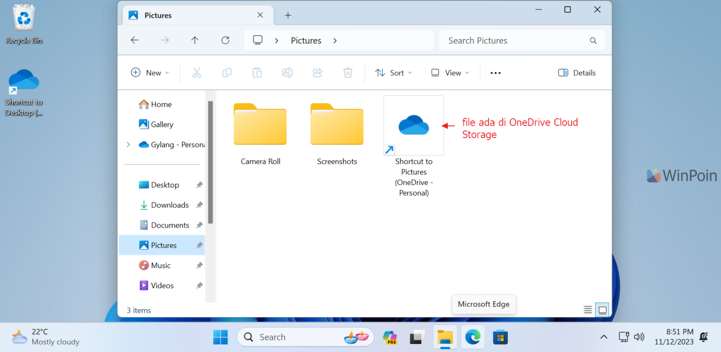Open the Sort dropdown menu
Image resolution: width=721 pixels, height=352 pixels.
[393, 72]
